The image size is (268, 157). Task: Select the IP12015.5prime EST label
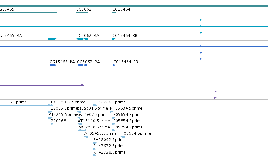tap(63, 108)
